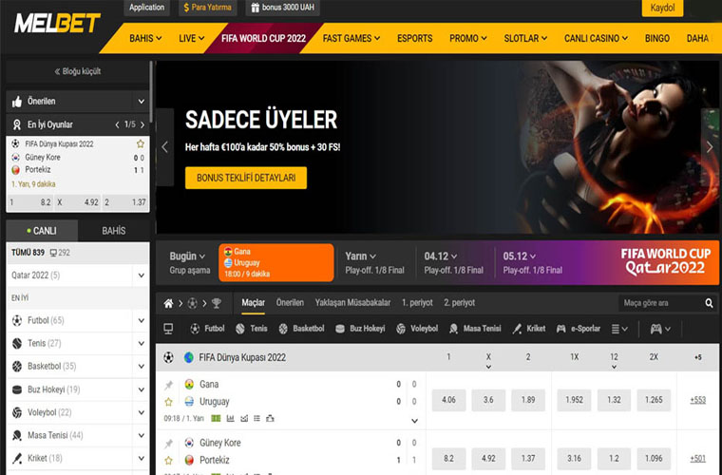Open the gamepad dropdown in filter bar
This screenshot has width=722, height=475.
coord(660,329)
